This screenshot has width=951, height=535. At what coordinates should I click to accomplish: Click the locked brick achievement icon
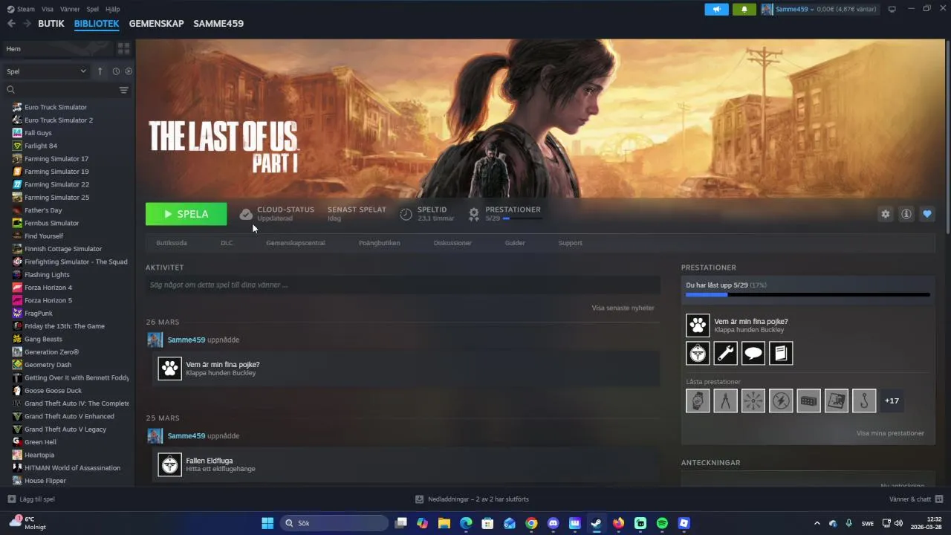pos(809,401)
